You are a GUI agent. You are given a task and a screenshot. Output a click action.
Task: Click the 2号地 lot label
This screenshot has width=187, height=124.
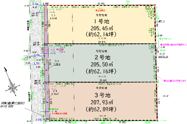pos(101,57)
